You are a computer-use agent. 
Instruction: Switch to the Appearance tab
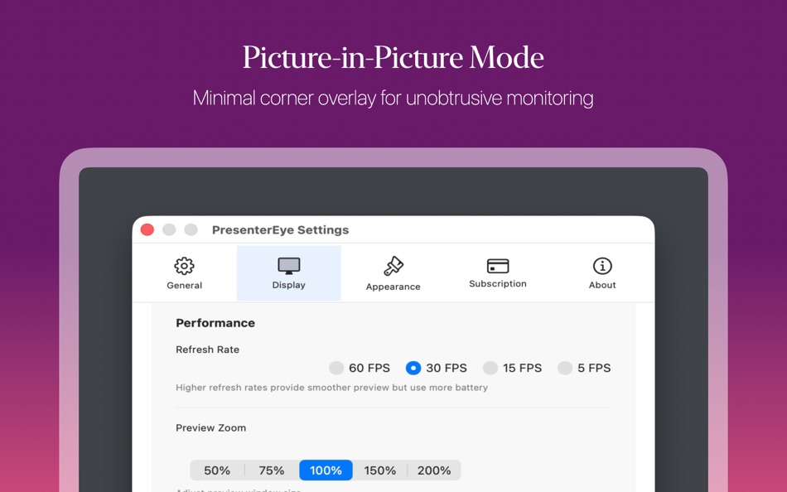coord(393,273)
